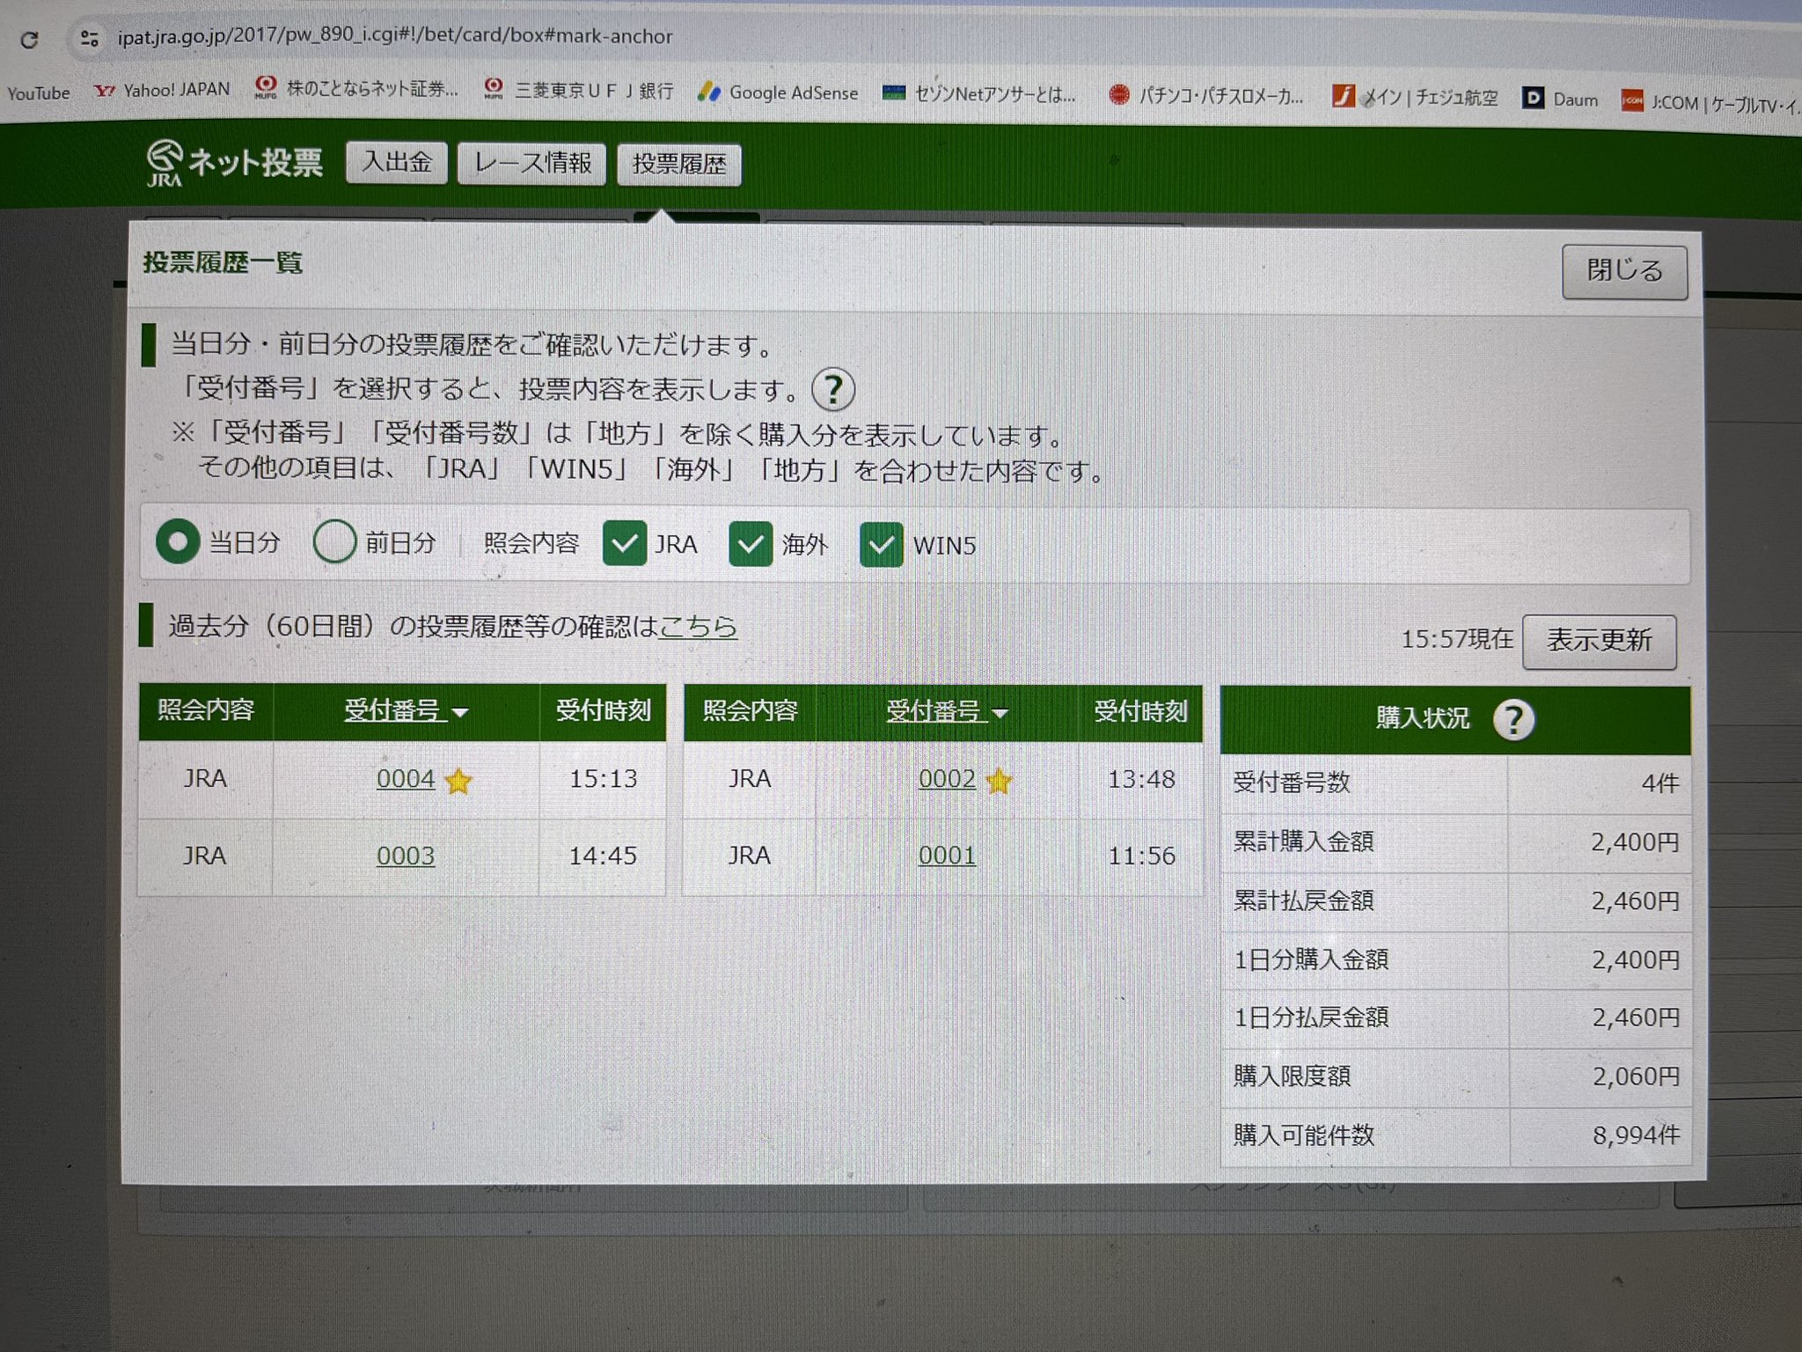This screenshot has height=1352, width=1802.
Task: Open the こちら past history link
Action: click(x=698, y=626)
